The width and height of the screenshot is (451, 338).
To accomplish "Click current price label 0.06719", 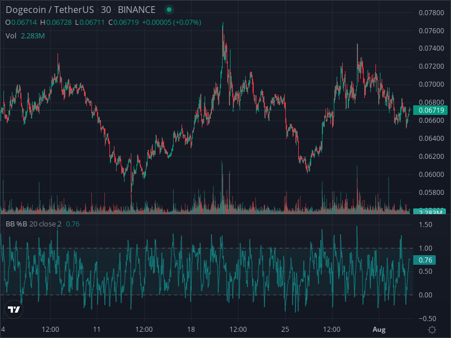I will [430, 110].
